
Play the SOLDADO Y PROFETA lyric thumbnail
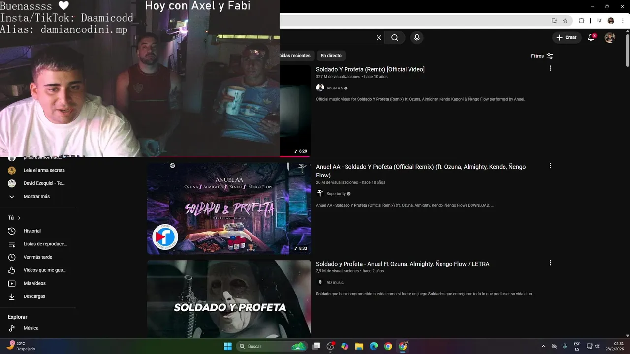coord(229,299)
